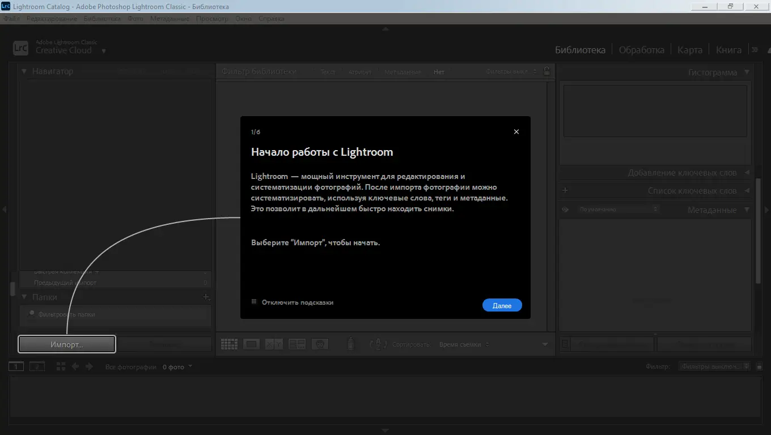Open the Время съемки sort dropdown
The width and height of the screenshot is (771, 435).
(x=464, y=344)
